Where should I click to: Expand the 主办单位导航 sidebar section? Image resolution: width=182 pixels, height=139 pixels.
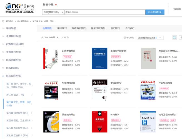[x=14, y=52]
